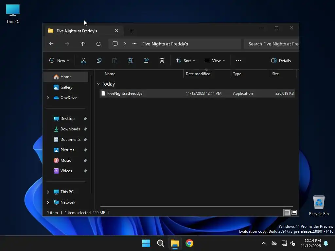The height and width of the screenshot is (251, 335).
Task: Click the Delete trash can icon
Action: pyautogui.click(x=162, y=60)
